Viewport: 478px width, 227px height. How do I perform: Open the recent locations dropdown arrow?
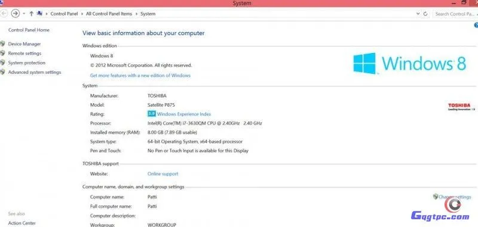pyautogui.click(x=24, y=14)
